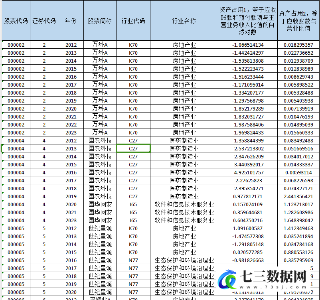This screenshot has width=320, height=300.
Task: Click 国华网安 in the 2020 row
Action: [x=100, y=204]
